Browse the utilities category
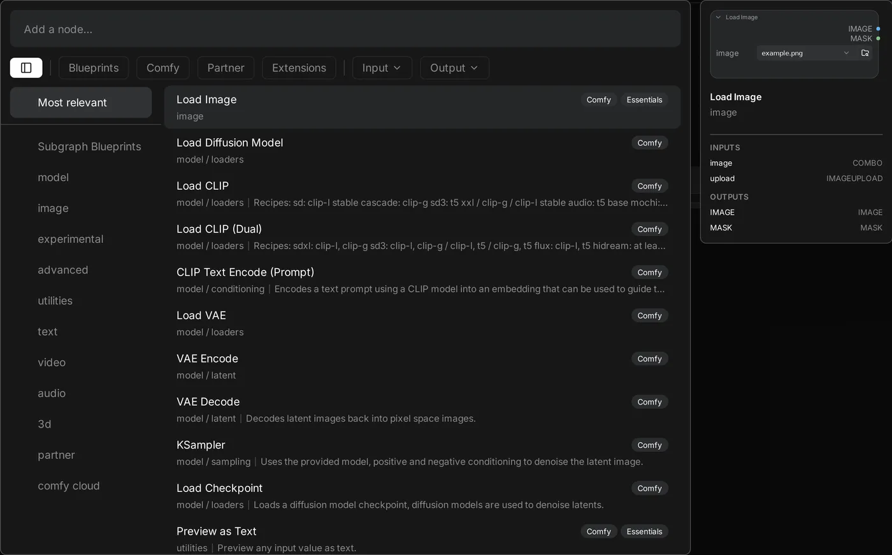 pos(55,301)
